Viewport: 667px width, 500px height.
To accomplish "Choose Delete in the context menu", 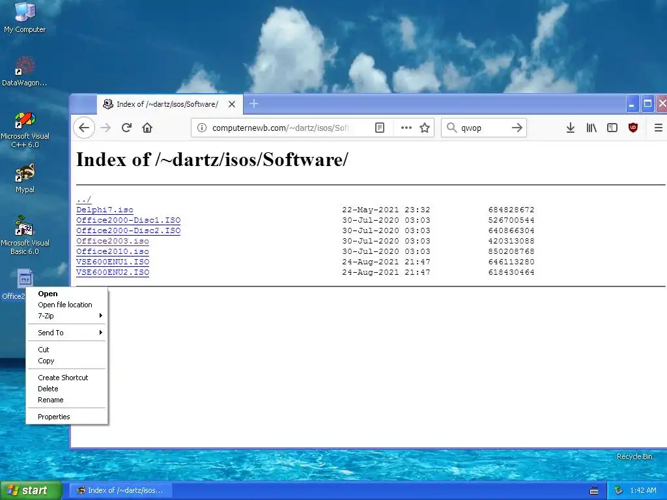I will pyautogui.click(x=67, y=389).
